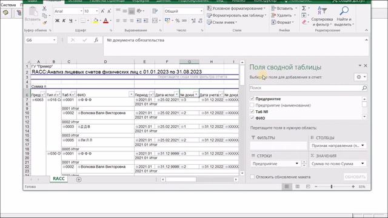388x218 pixels.
Task: Click the text orientation icon
Action: (x=139, y=11)
